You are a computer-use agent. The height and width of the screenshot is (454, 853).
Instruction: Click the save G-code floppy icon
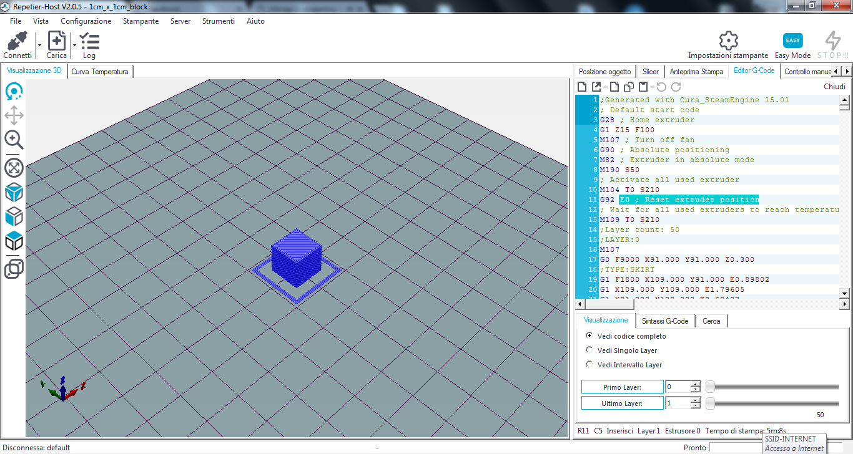click(643, 87)
